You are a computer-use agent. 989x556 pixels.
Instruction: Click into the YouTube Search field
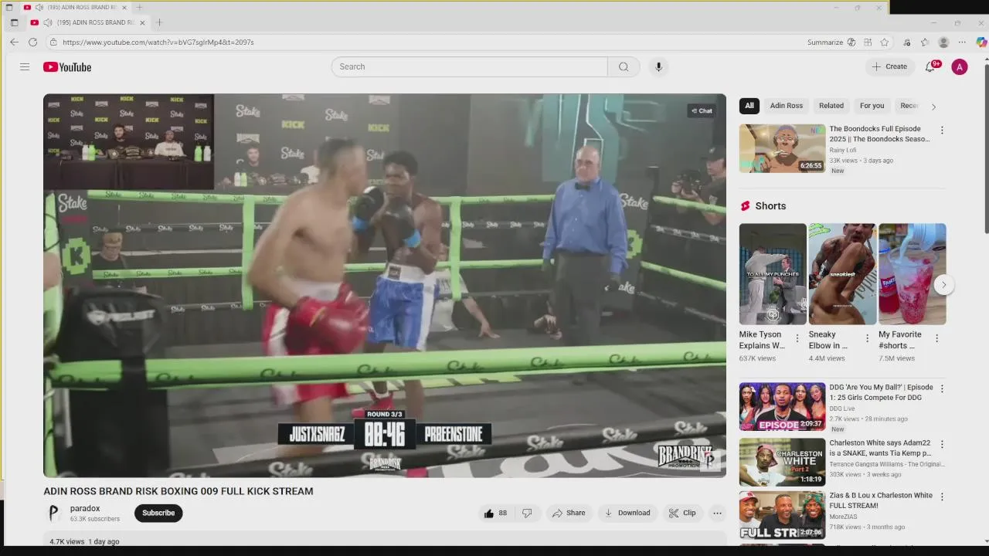click(469, 66)
